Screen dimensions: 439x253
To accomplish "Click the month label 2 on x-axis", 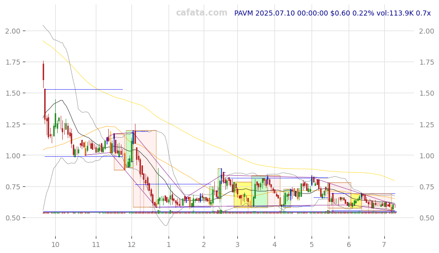I will click(x=204, y=244).
